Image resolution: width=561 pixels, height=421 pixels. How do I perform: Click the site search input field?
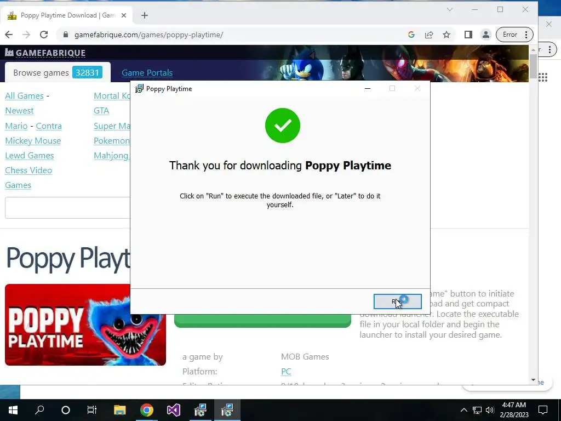pos(67,208)
